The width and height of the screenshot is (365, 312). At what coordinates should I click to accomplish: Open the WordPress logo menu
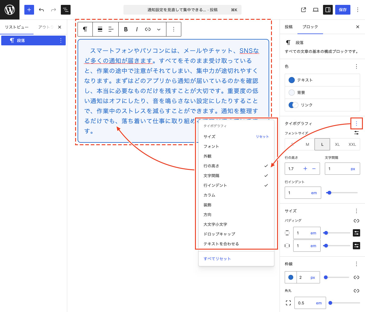tap(10, 10)
